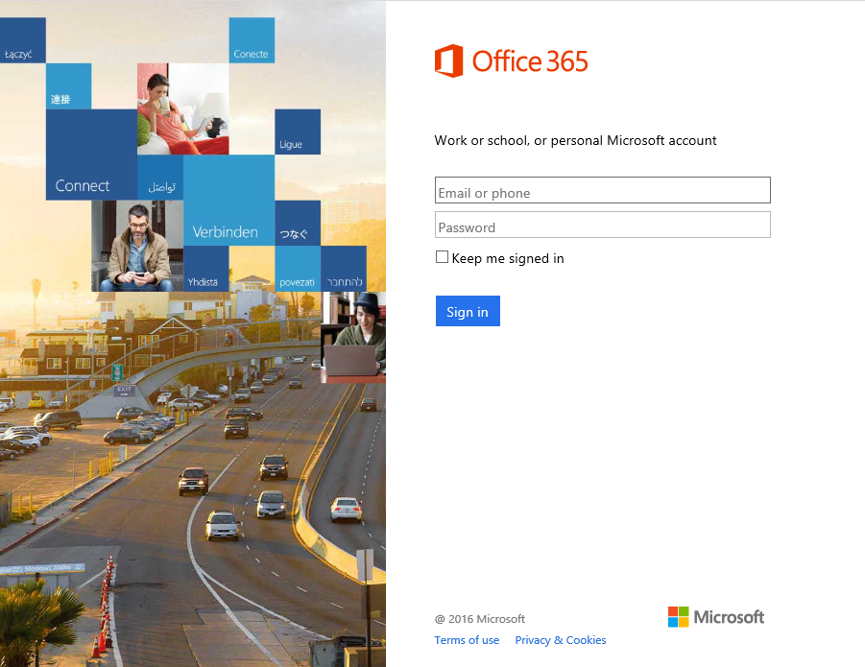Click the blue Sign in button
Image resolution: width=865 pixels, height=667 pixels.
coord(468,311)
